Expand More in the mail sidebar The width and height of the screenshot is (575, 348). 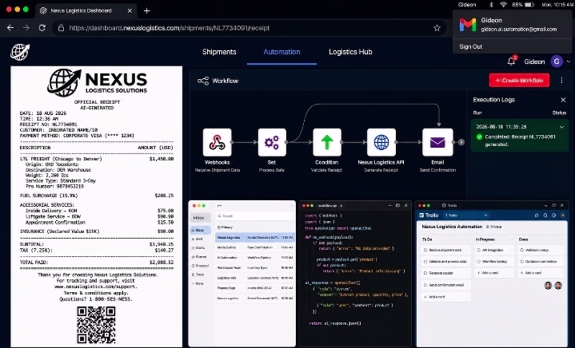tap(198, 283)
